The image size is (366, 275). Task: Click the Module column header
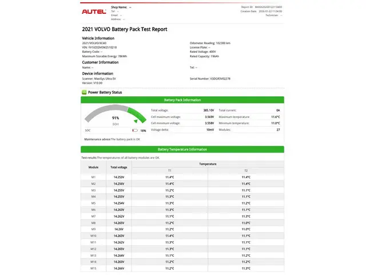[x=93, y=167]
